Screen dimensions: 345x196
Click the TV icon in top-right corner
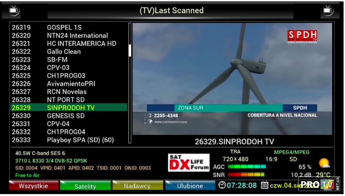coord(328,10)
